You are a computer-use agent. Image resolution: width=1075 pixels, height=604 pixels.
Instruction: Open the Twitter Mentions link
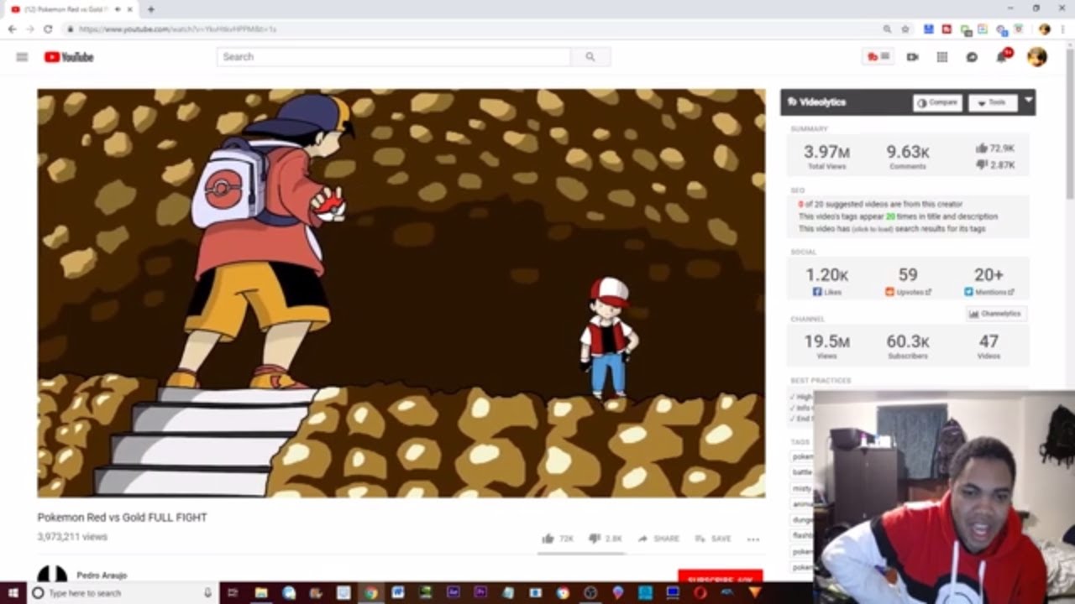tap(988, 292)
